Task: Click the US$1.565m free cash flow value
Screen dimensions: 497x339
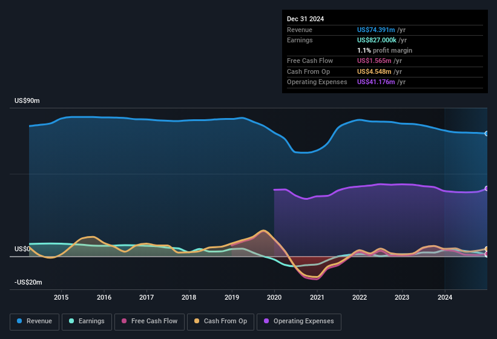Action: coord(374,61)
